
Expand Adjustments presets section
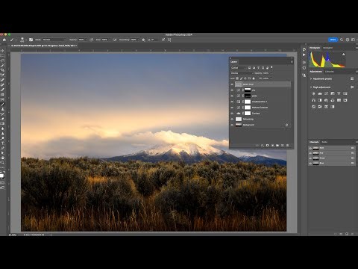click(x=311, y=78)
